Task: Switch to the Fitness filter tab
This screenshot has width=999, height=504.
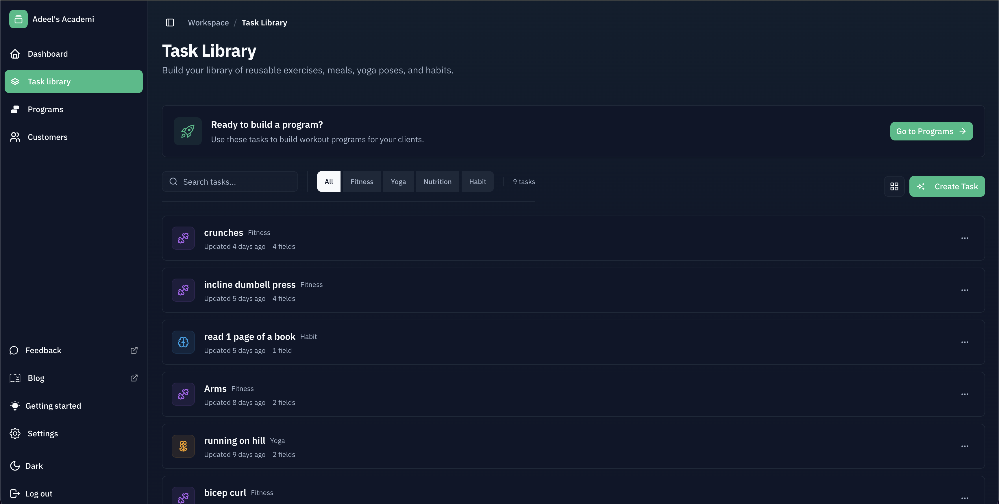Action: click(361, 181)
